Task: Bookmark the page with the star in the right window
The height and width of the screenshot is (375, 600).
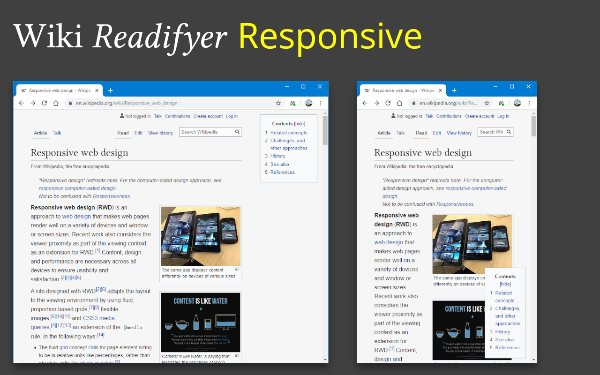Action: tap(487, 103)
